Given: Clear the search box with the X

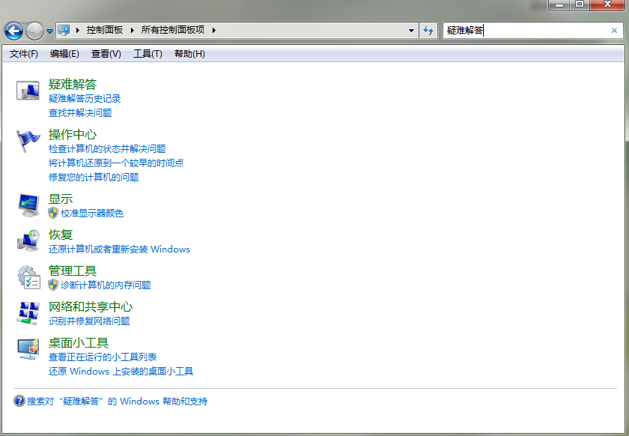Looking at the screenshot, I should click(x=614, y=31).
